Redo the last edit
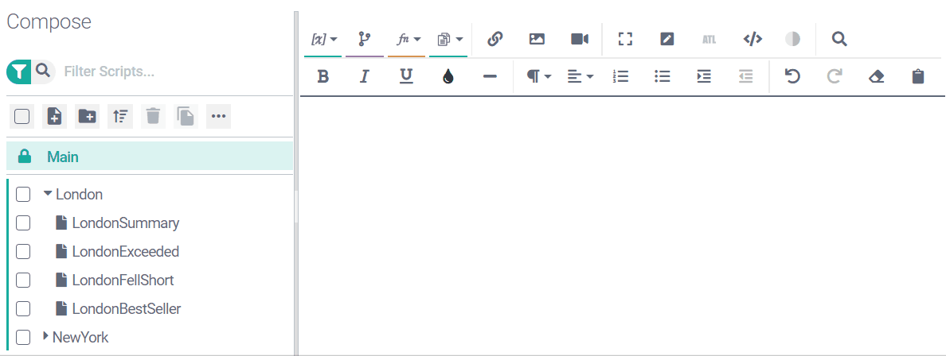The height and width of the screenshot is (356, 946). 835,76
